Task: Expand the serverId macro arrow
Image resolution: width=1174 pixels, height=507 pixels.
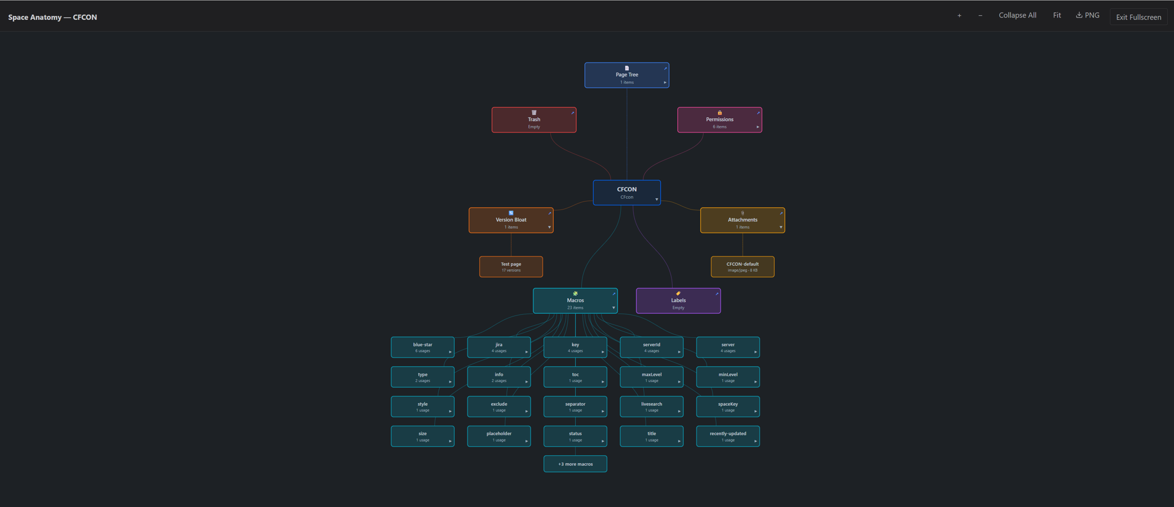Action: (679, 352)
